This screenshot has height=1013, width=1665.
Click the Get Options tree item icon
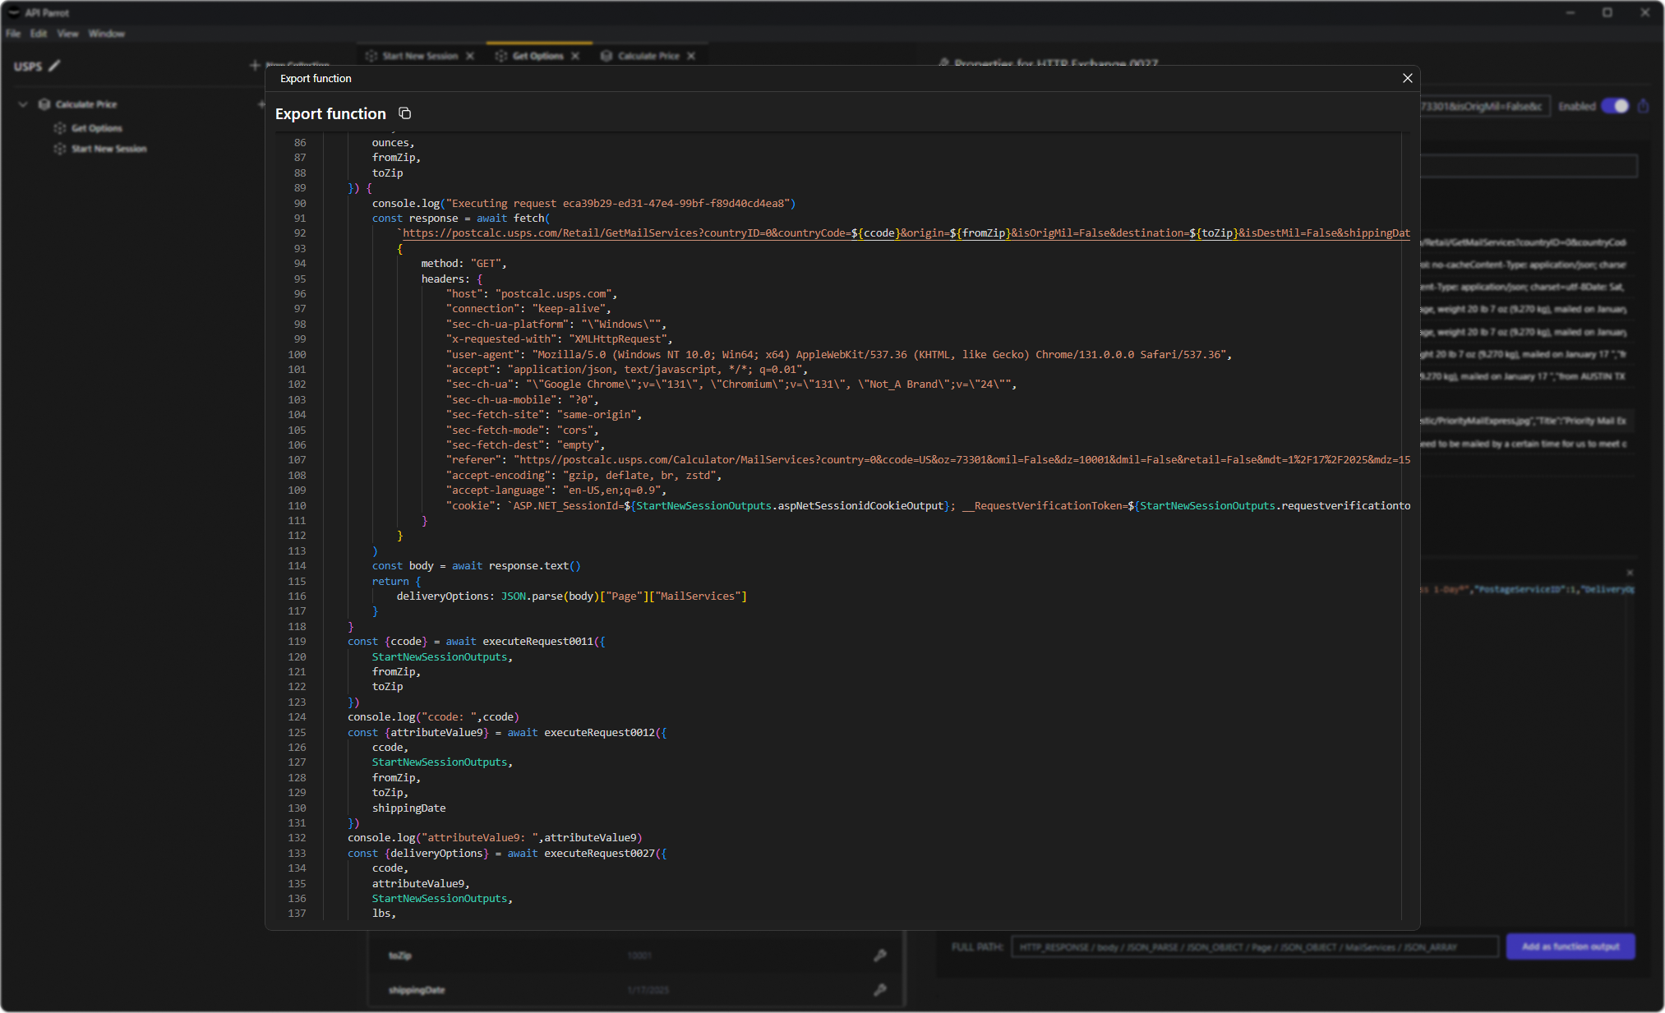60,128
